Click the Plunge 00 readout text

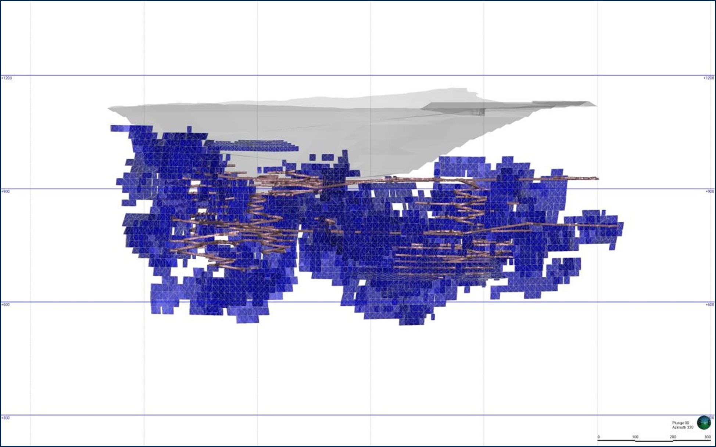[681, 423]
